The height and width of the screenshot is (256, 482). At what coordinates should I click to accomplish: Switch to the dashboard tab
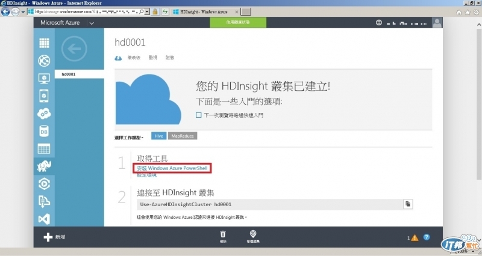pos(134,58)
